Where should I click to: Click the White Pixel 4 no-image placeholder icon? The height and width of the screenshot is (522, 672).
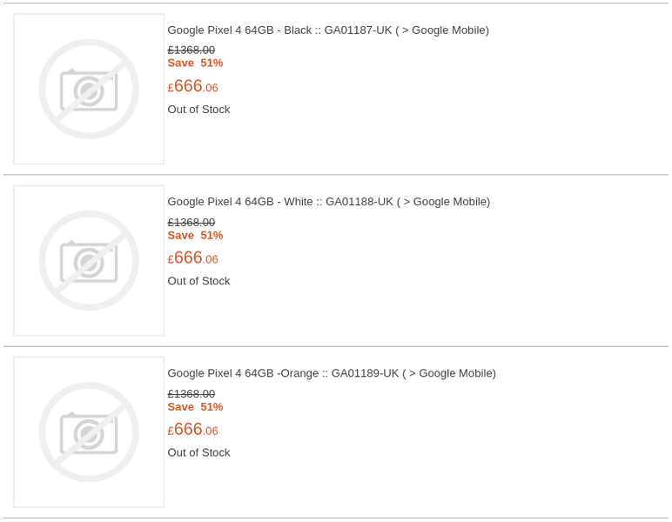coord(89,260)
